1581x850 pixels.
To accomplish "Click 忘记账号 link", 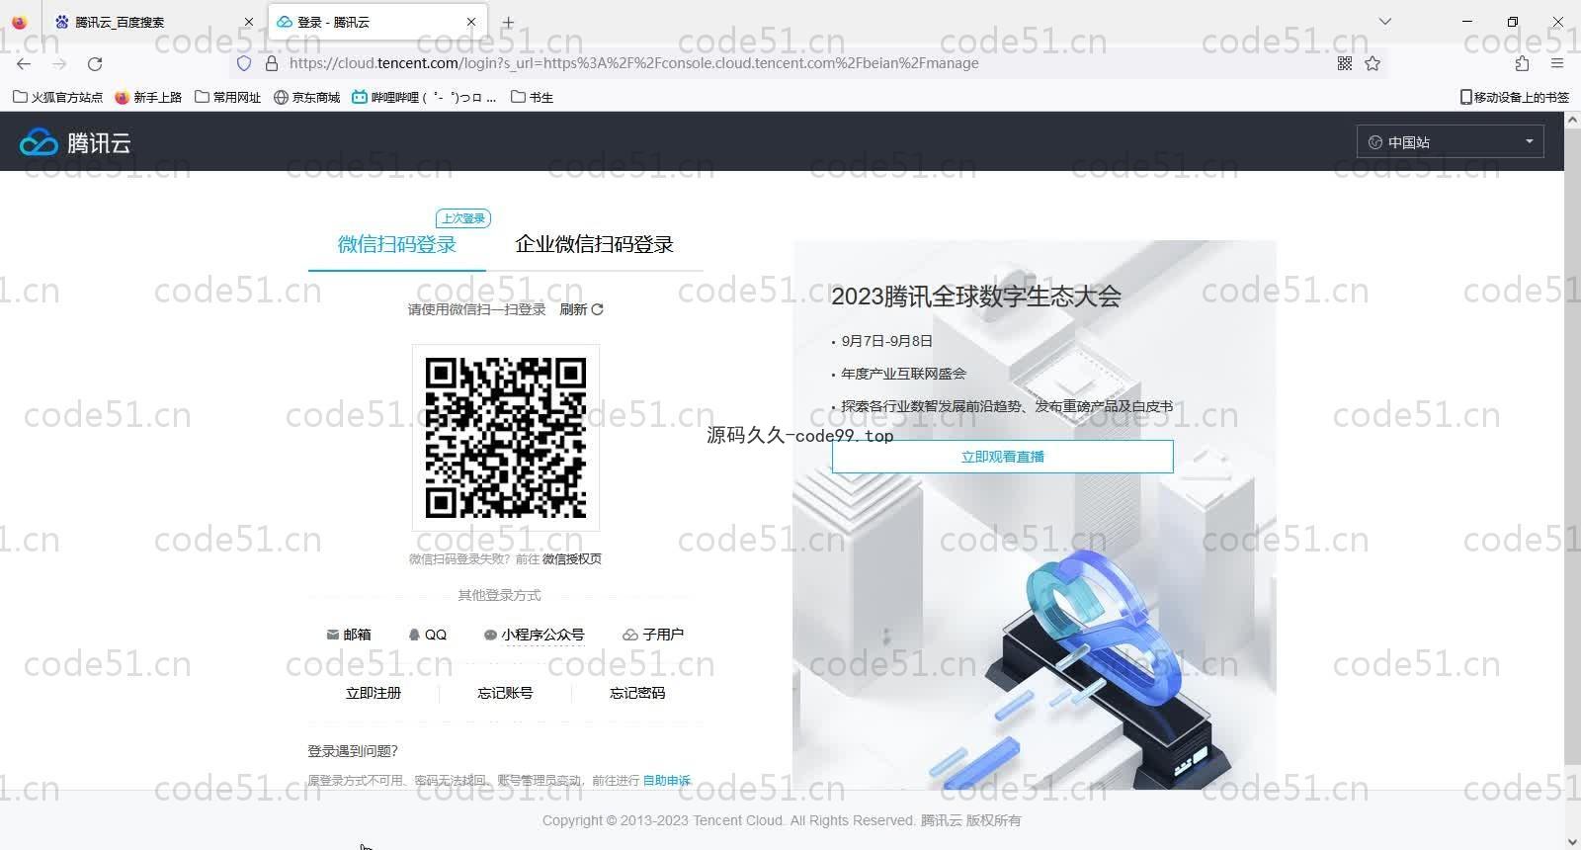I will [x=505, y=693].
